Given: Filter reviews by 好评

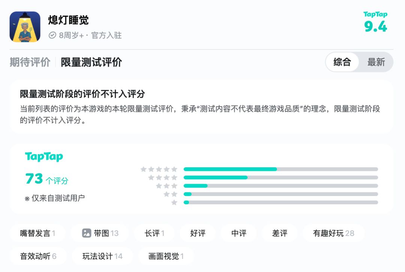Looking at the screenshot, I should pos(198,233).
